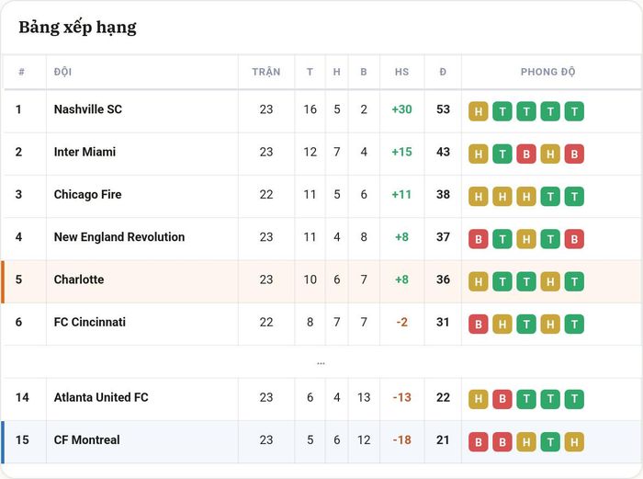Click Inter Miami's last red B form badge

click(x=574, y=154)
